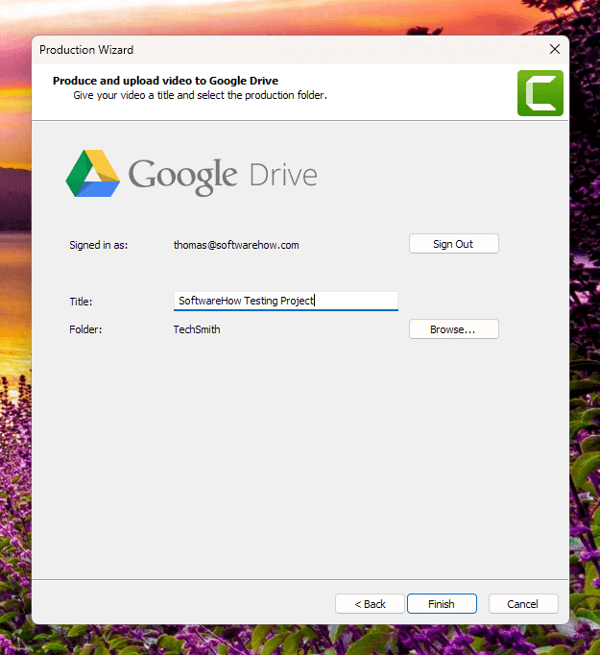Click the Camtasia green logo icon
The height and width of the screenshot is (655, 600).
pyautogui.click(x=540, y=93)
